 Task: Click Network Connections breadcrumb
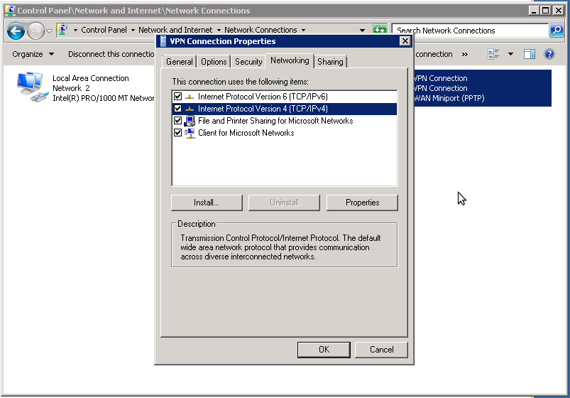coord(261,30)
